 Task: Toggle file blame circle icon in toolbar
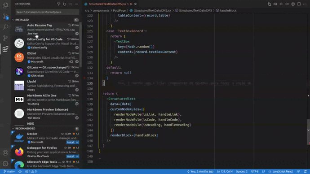click(281, 4)
